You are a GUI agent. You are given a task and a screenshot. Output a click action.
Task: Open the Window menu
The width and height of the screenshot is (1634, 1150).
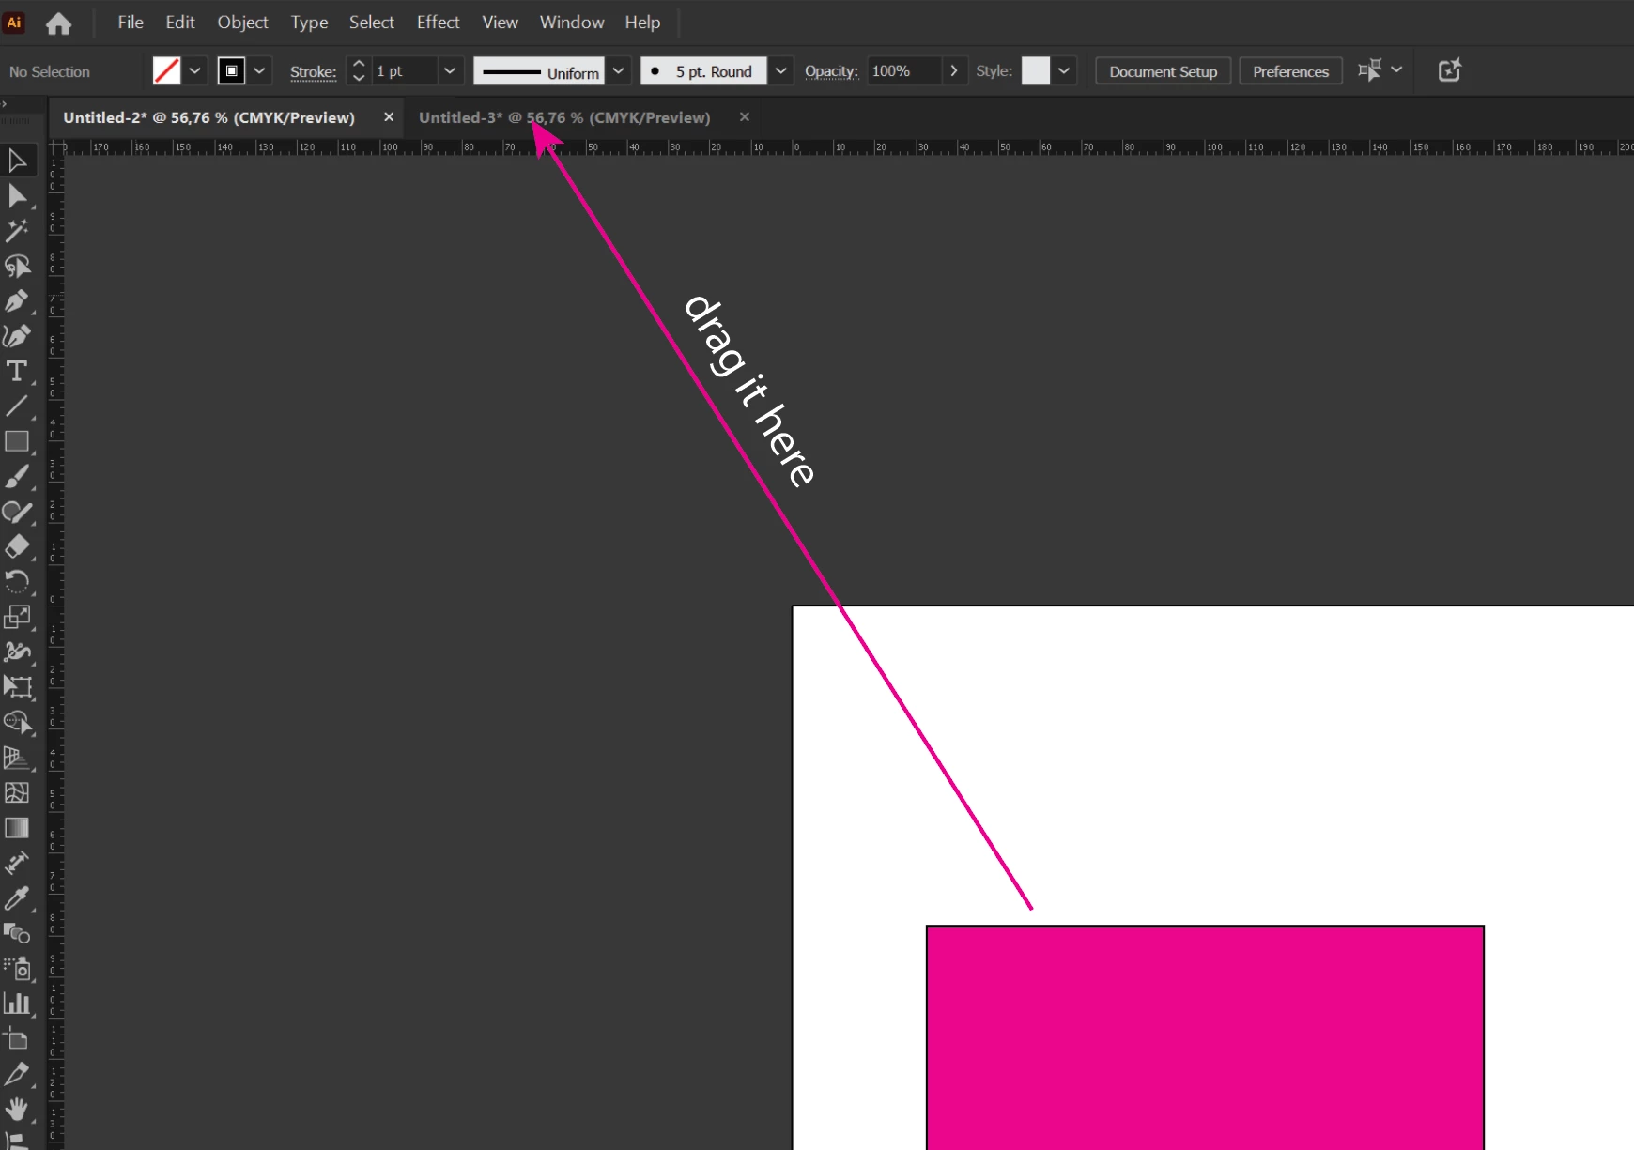572,22
